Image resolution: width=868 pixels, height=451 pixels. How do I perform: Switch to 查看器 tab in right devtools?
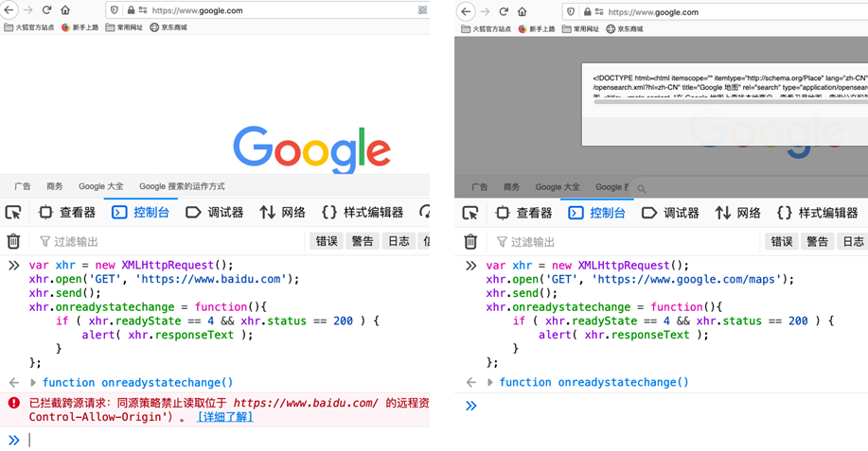click(x=523, y=213)
